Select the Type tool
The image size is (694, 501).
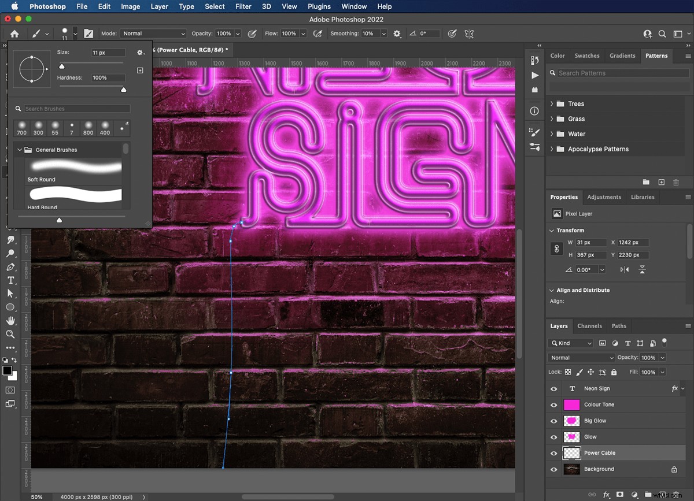point(10,280)
